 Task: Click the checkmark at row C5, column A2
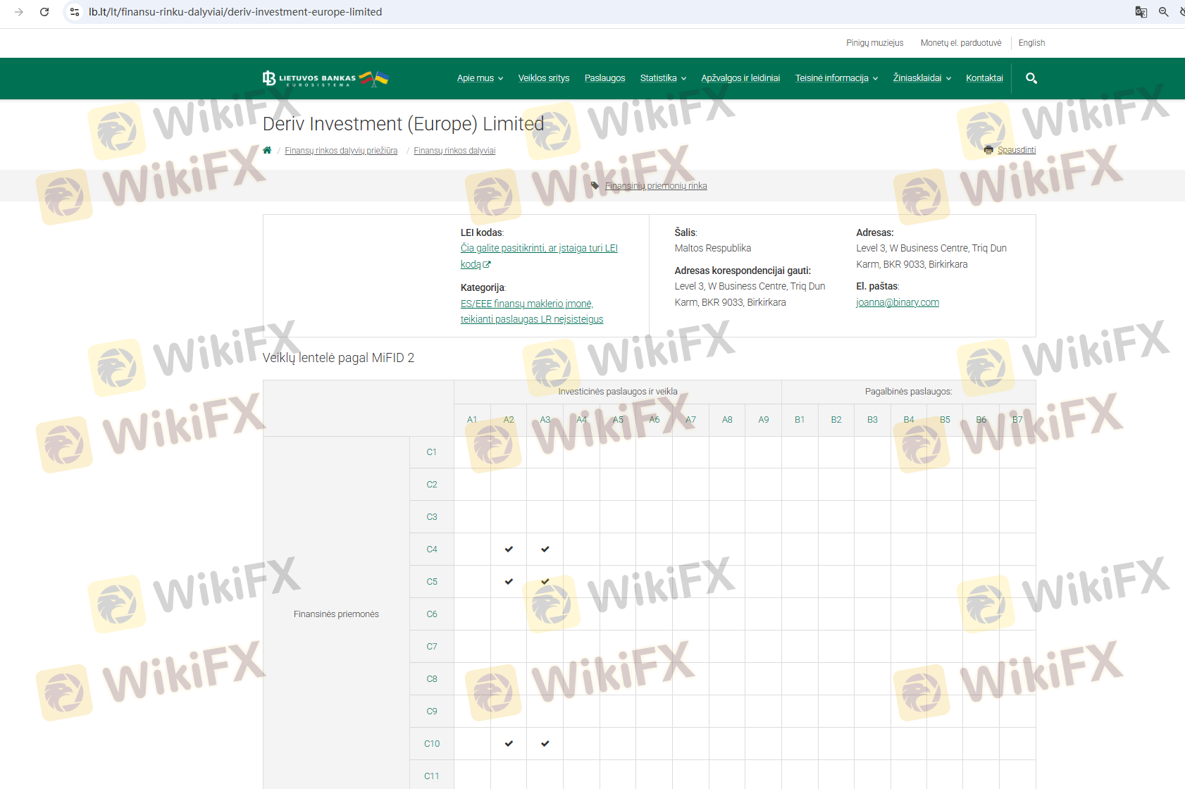509,581
